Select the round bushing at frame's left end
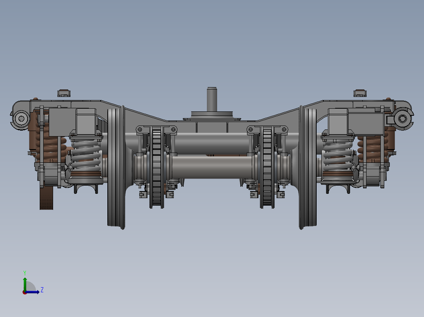 pos(21,118)
